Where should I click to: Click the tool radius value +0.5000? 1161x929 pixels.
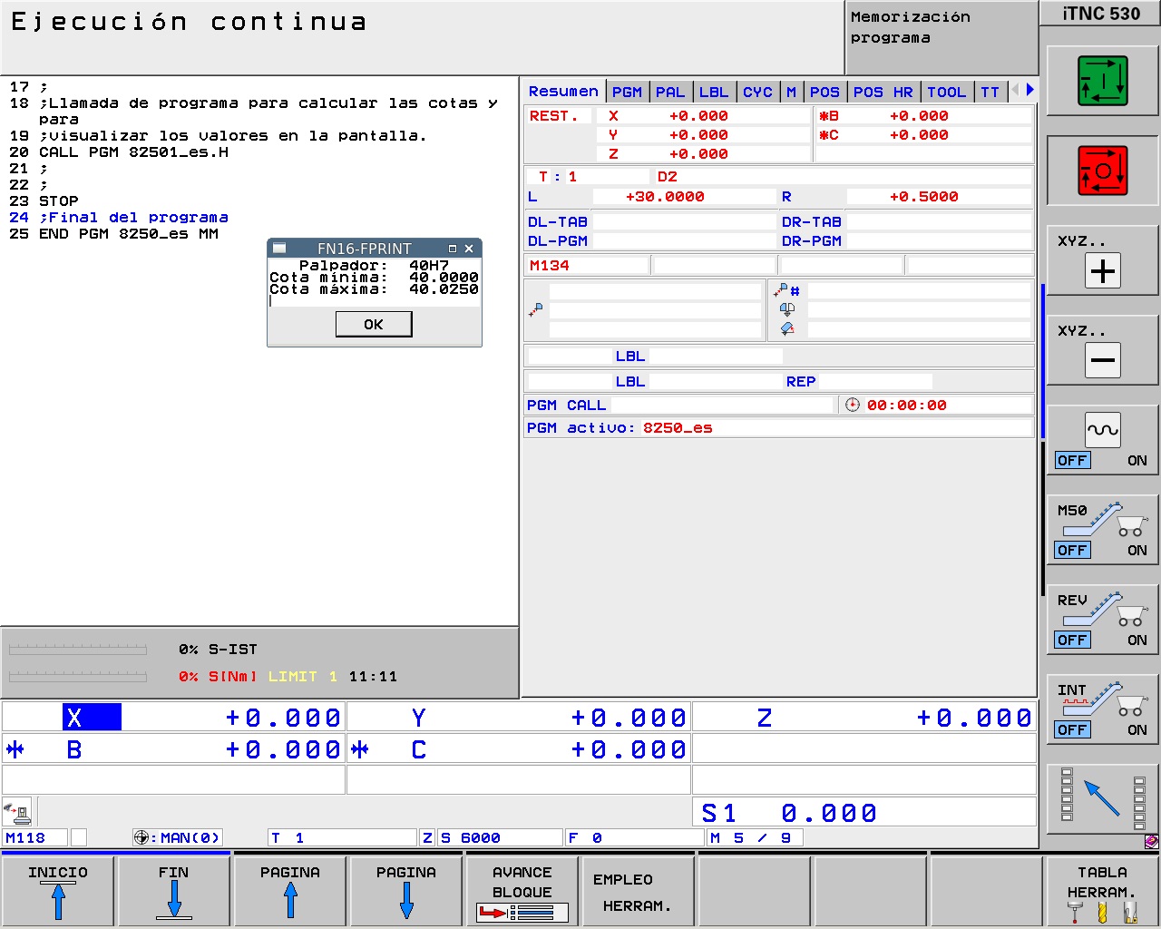[923, 196]
